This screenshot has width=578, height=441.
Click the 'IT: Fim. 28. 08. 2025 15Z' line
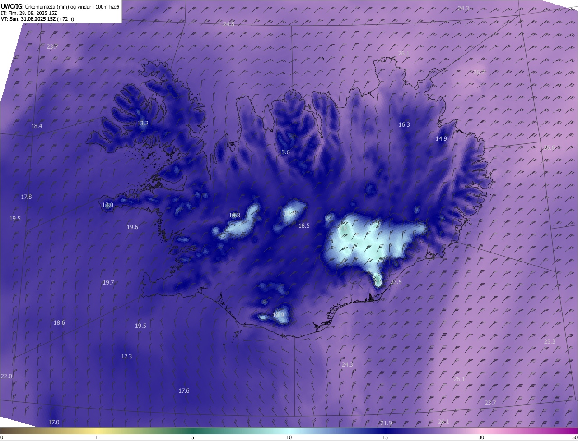[29, 13]
